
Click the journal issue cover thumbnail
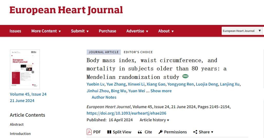(x=25, y=69)
